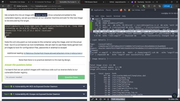180x101 pixels.
Task: Open the Favorites star icon
Action: coord(154,6)
